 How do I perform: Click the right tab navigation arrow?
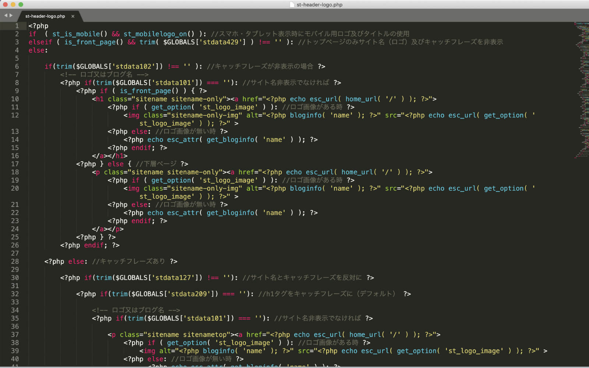(x=11, y=15)
